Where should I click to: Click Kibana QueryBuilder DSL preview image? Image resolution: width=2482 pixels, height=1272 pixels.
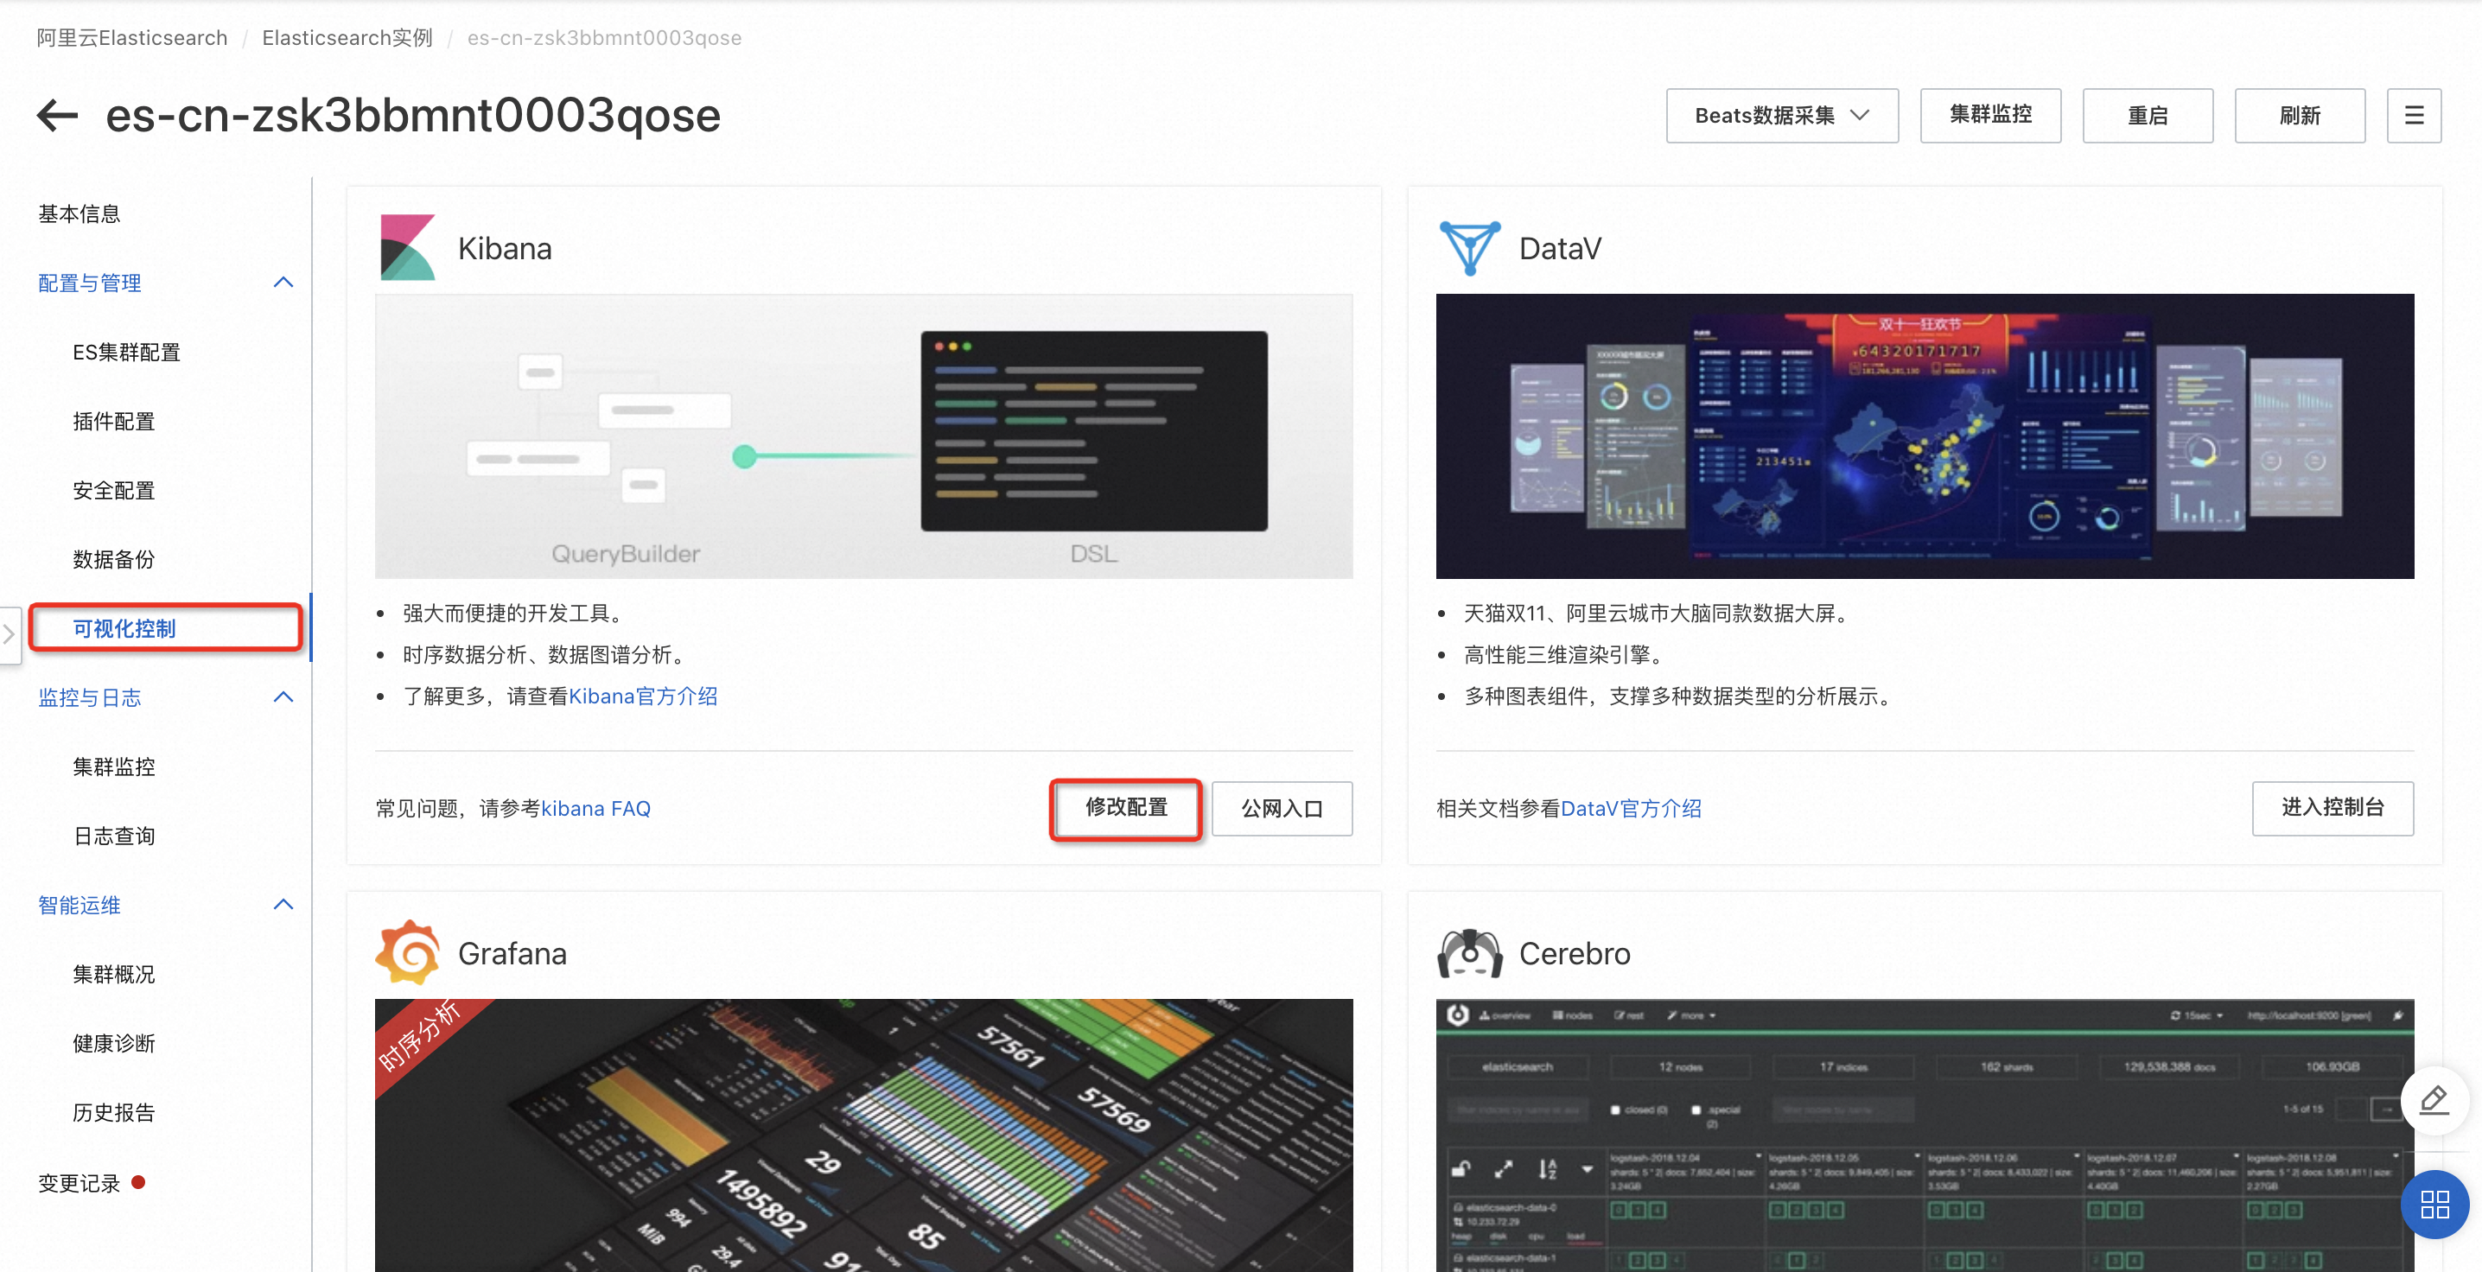(863, 436)
